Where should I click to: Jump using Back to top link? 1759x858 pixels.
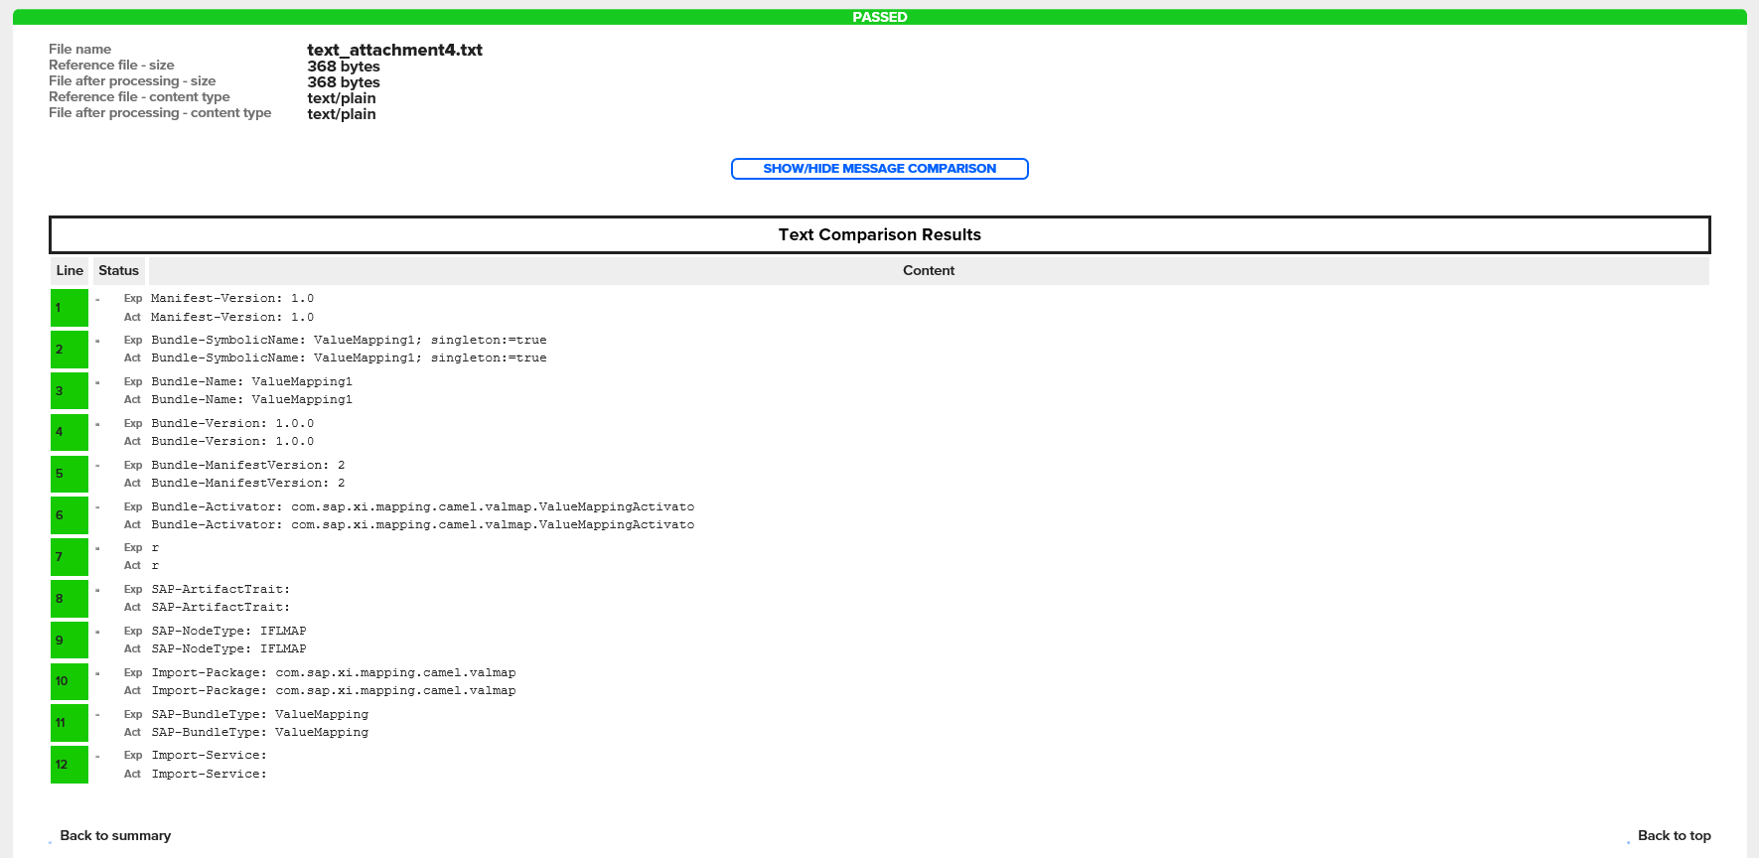[x=1674, y=835]
